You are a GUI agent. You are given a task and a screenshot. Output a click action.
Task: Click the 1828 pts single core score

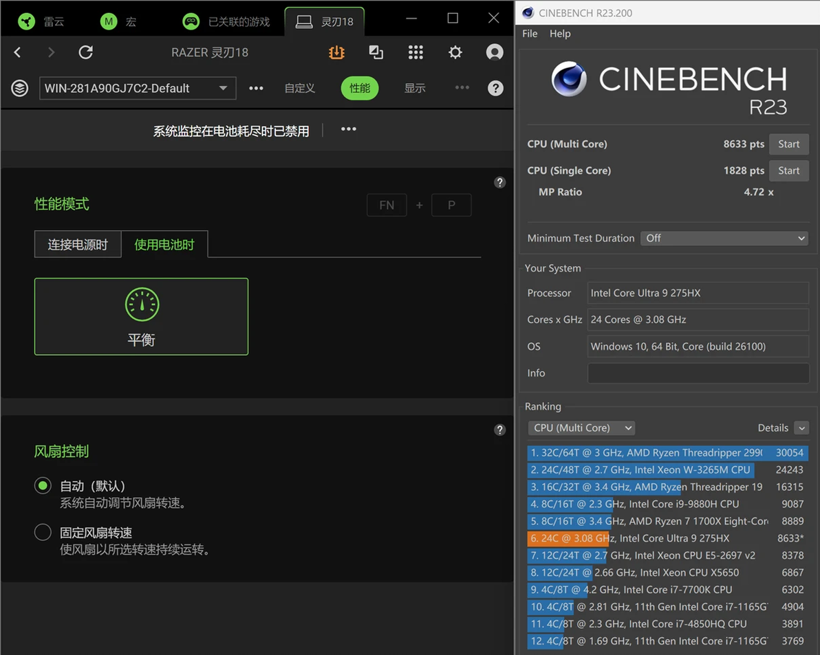[744, 171]
